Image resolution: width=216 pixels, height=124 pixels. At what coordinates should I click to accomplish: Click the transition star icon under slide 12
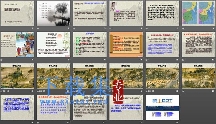pyautogui.click(x=183, y=60)
